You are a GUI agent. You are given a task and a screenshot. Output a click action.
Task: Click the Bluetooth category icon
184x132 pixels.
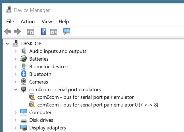coord(24,74)
